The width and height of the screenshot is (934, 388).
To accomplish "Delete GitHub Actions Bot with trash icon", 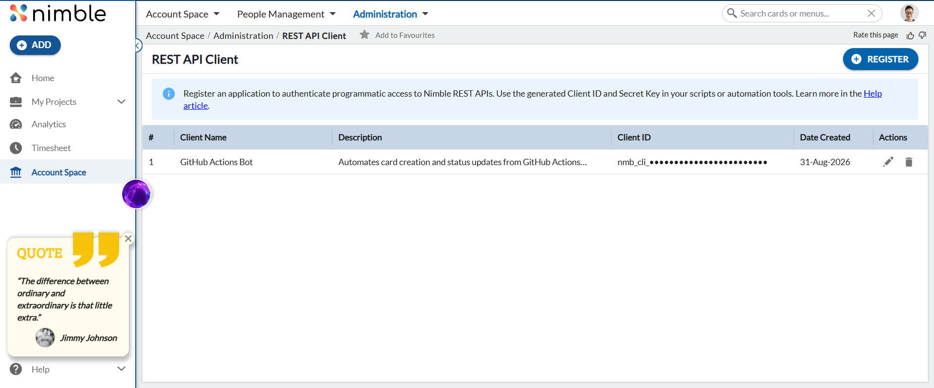I will 909,162.
